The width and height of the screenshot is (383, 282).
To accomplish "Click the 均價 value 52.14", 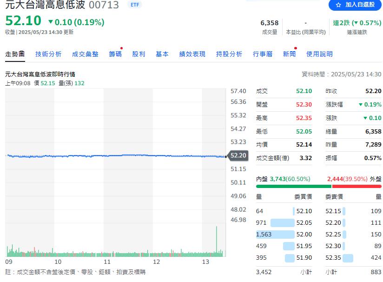I will (x=304, y=145).
